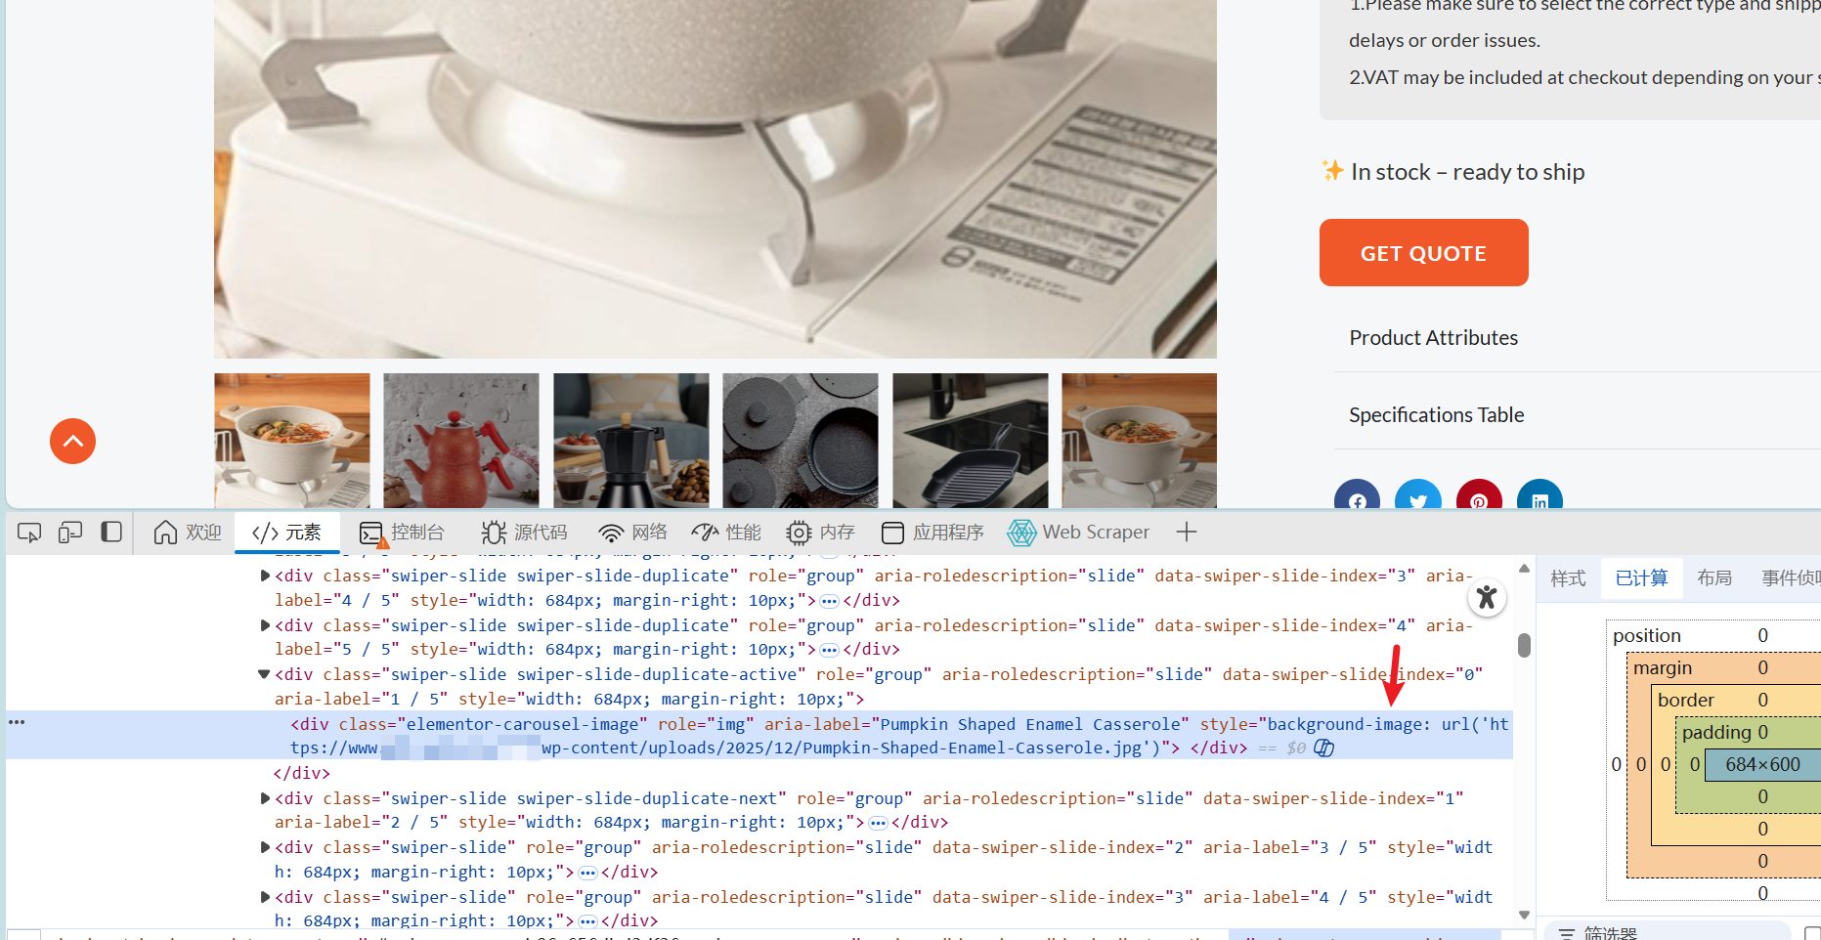Click the Facebook share icon
Image resolution: width=1821 pixels, height=940 pixels.
(x=1357, y=500)
